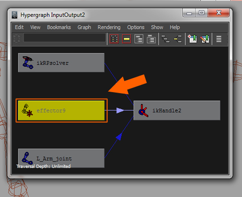Click the grayed-out selection tool icon
The width and height of the screenshot is (242, 197).
point(17,39)
